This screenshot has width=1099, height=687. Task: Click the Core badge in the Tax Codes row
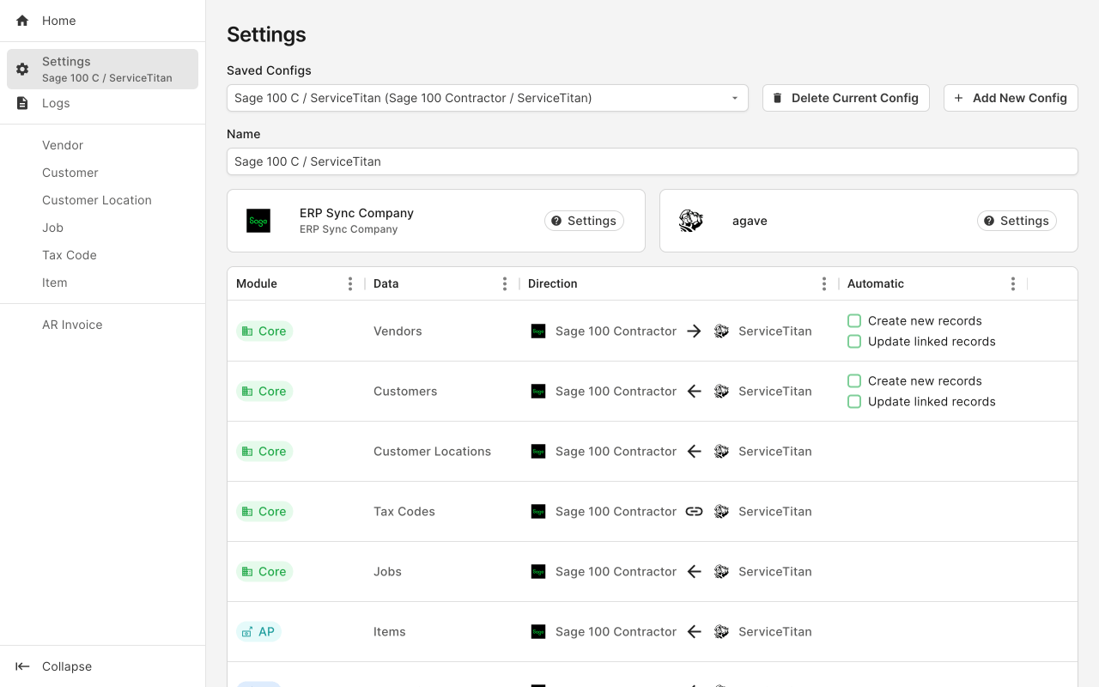pyautogui.click(x=264, y=511)
